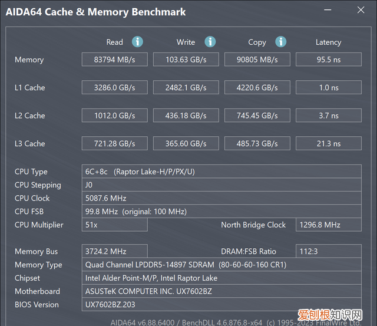Select the DRAM:FSB Ratio 112:3 field
Screen dimensions: 377x326
(x=328, y=251)
